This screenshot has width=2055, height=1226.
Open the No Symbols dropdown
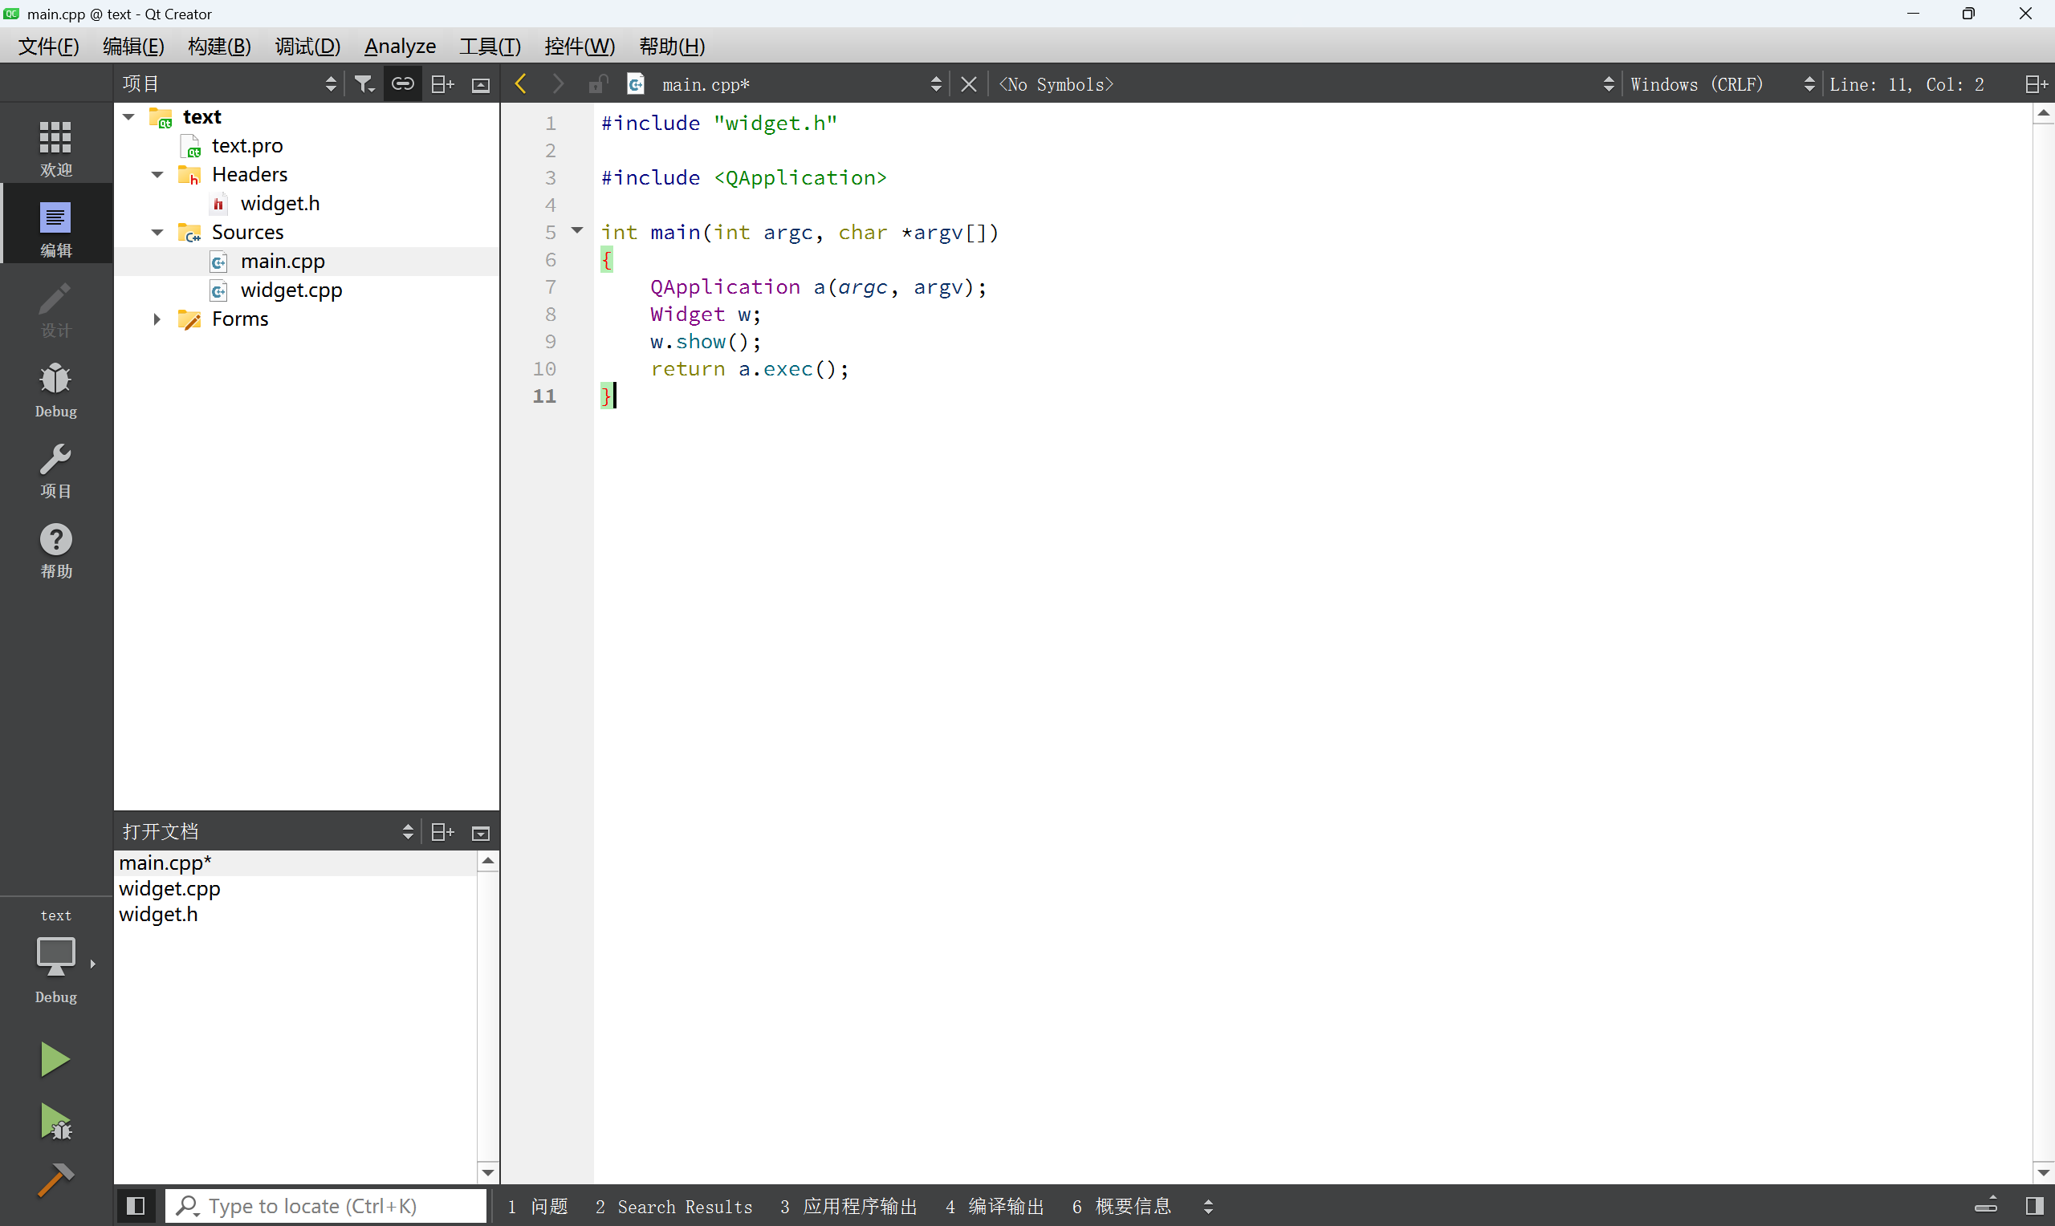(1305, 83)
